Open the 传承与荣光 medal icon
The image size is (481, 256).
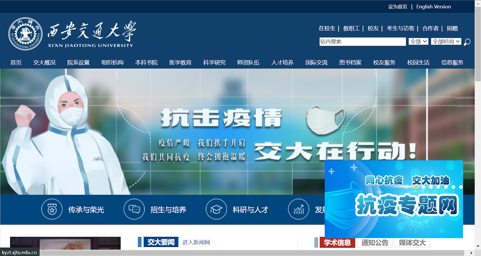point(52,209)
